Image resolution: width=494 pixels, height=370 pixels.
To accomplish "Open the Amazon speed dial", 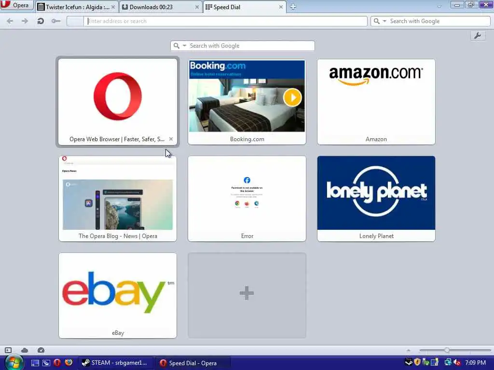I will pos(376,102).
